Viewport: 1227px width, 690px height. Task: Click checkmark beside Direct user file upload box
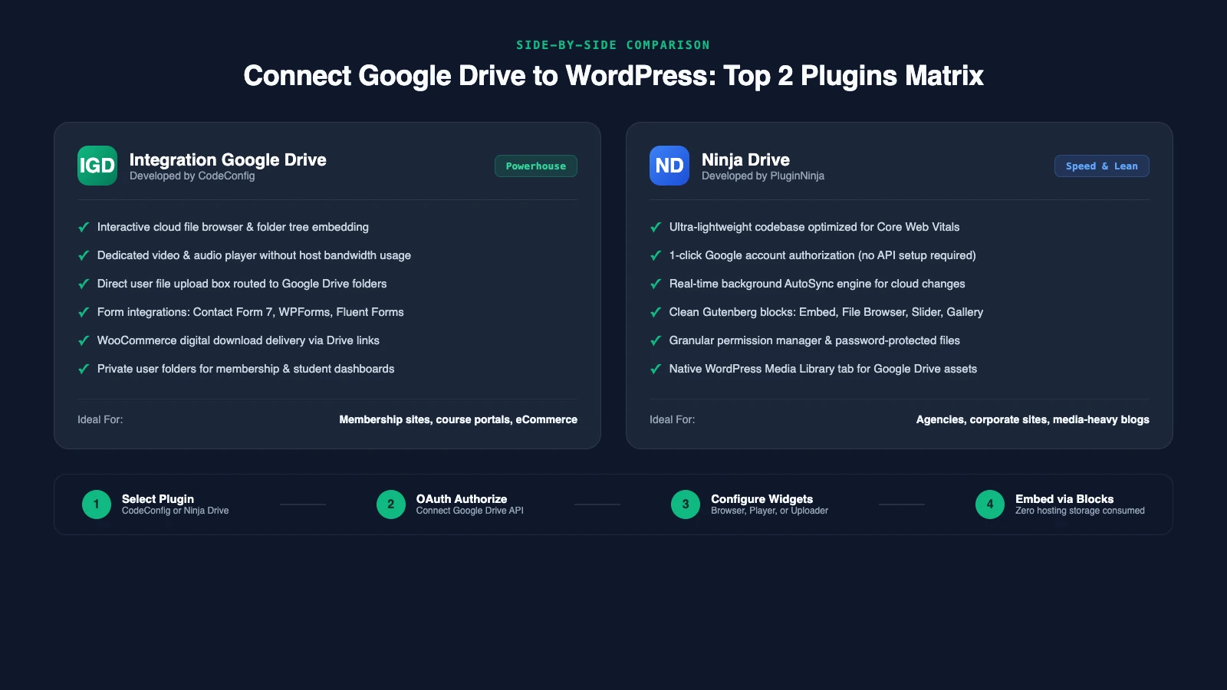click(84, 284)
